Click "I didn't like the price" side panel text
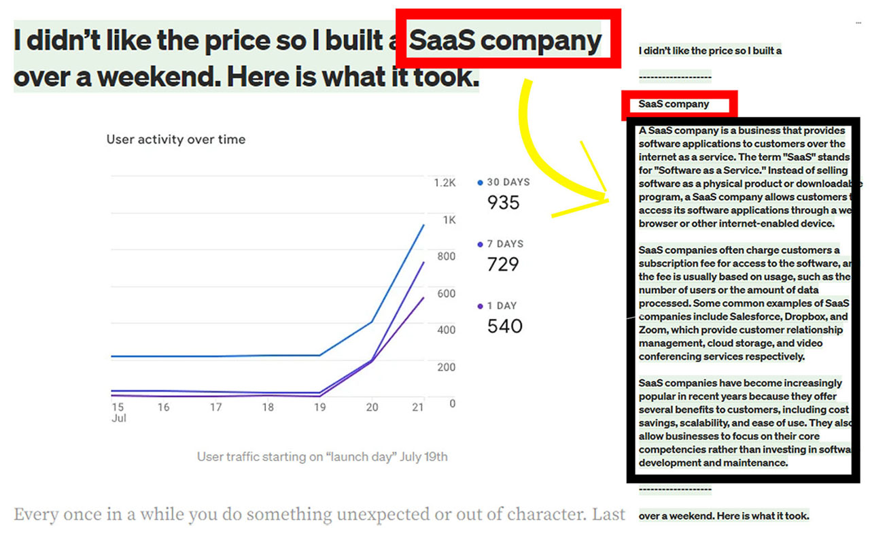870x544 pixels. (x=710, y=51)
